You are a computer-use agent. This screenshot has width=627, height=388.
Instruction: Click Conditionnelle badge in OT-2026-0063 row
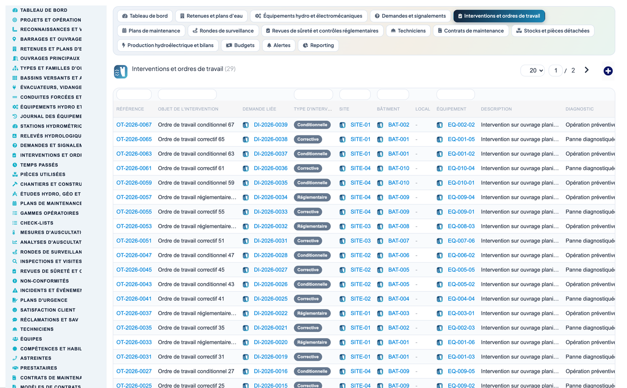[312, 154]
